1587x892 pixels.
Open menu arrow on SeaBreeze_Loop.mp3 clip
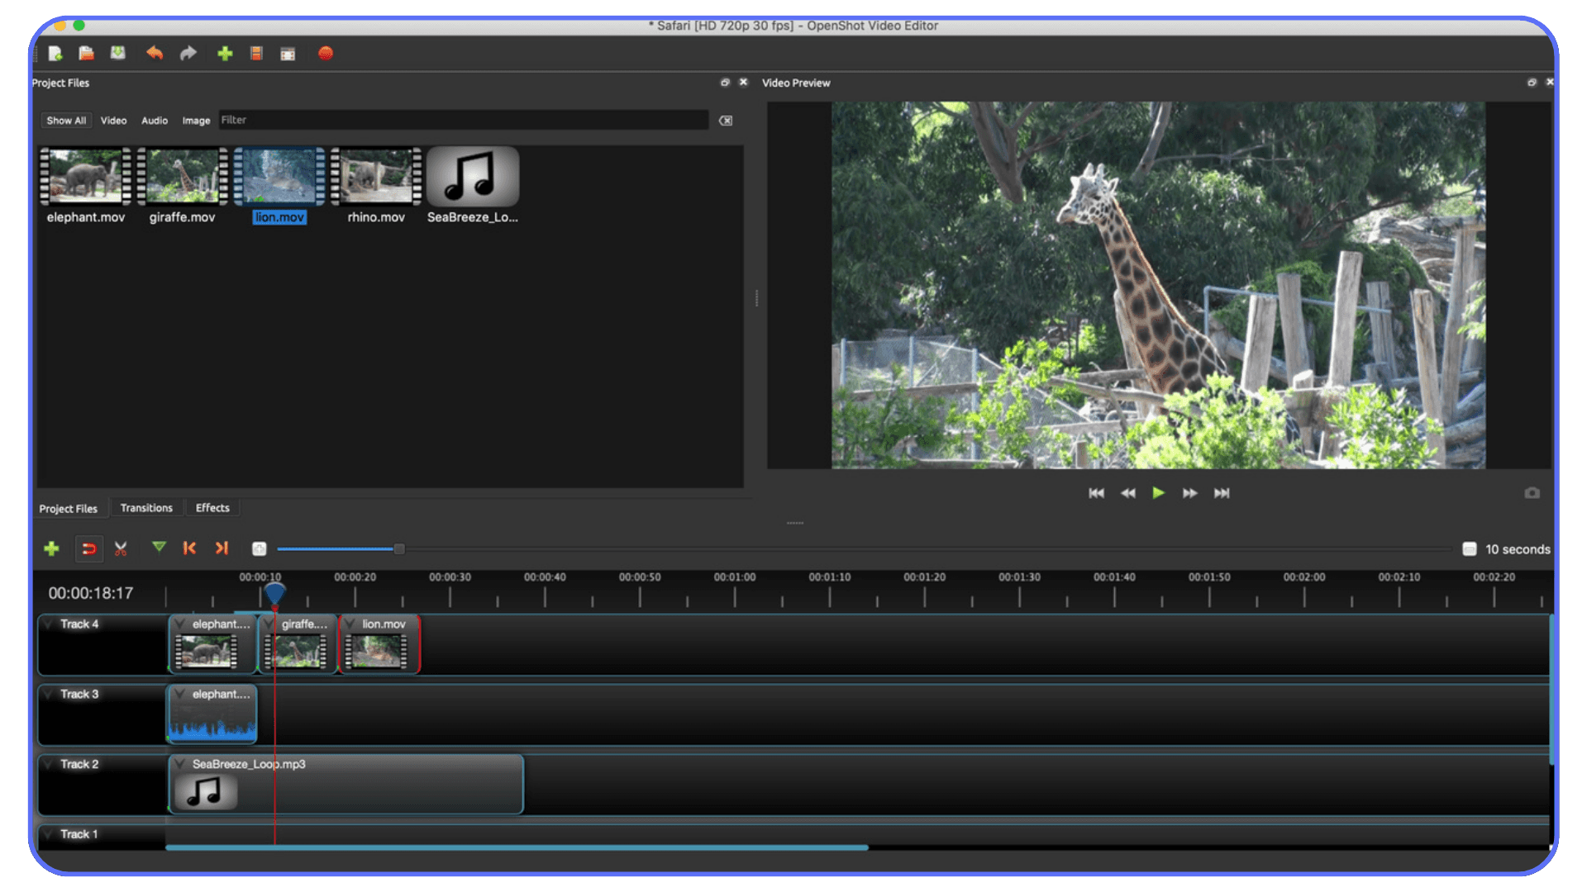point(180,765)
